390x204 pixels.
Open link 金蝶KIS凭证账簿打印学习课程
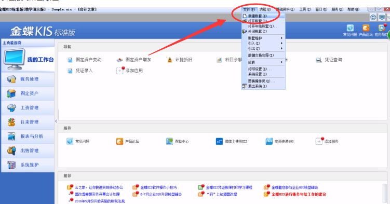229,187
